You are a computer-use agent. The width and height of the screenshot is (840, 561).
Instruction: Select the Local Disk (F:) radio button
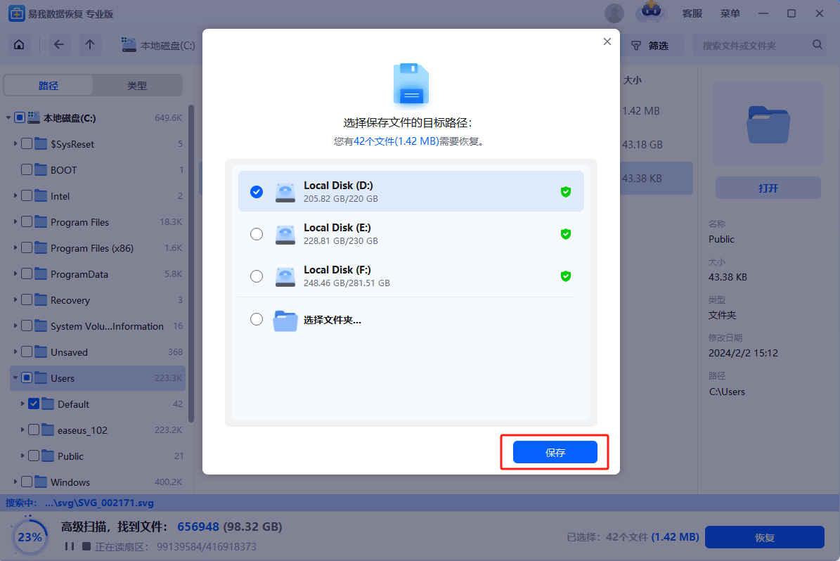pyautogui.click(x=257, y=276)
